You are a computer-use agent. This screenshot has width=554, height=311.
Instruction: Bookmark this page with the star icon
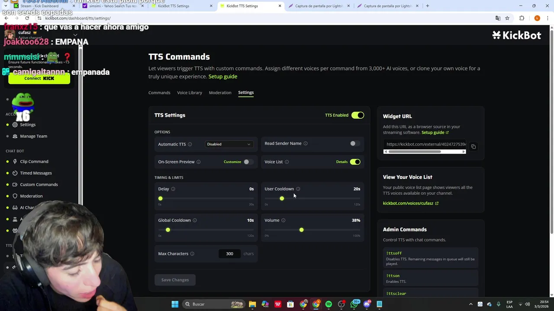tap(507, 18)
